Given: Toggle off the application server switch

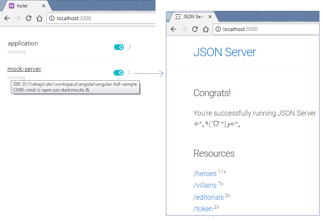Looking at the screenshot, I should coord(119,47).
